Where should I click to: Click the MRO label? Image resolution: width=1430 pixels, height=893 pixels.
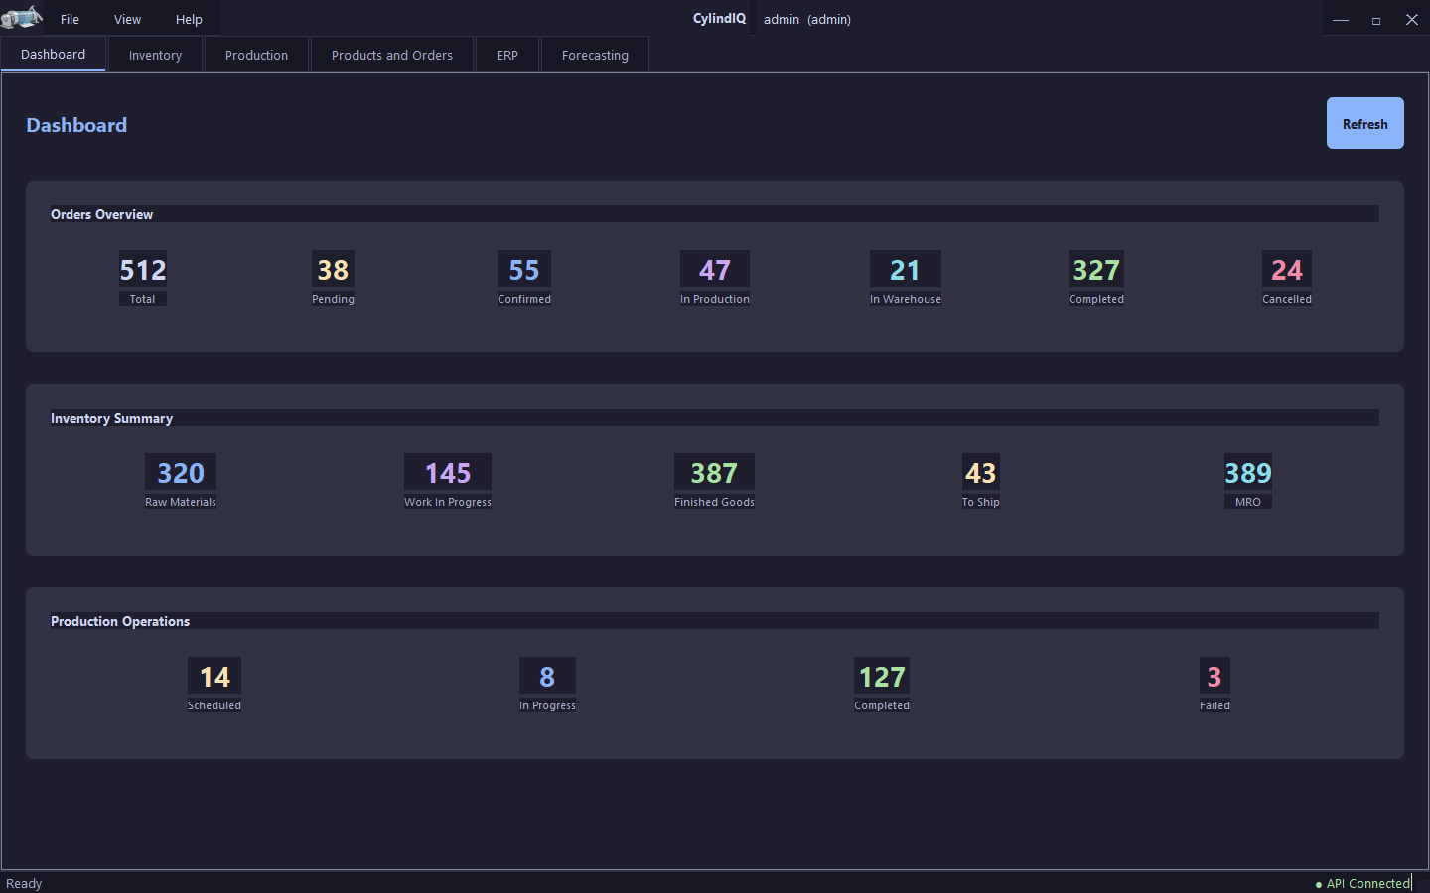pyautogui.click(x=1248, y=502)
